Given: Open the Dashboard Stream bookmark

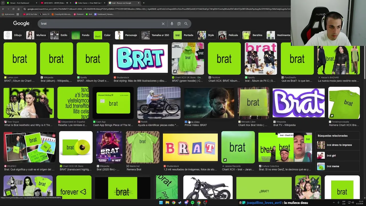Looking at the screenshot, I should [104, 14].
